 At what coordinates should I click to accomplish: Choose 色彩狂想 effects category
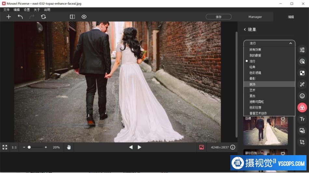(x=269, y=107)
